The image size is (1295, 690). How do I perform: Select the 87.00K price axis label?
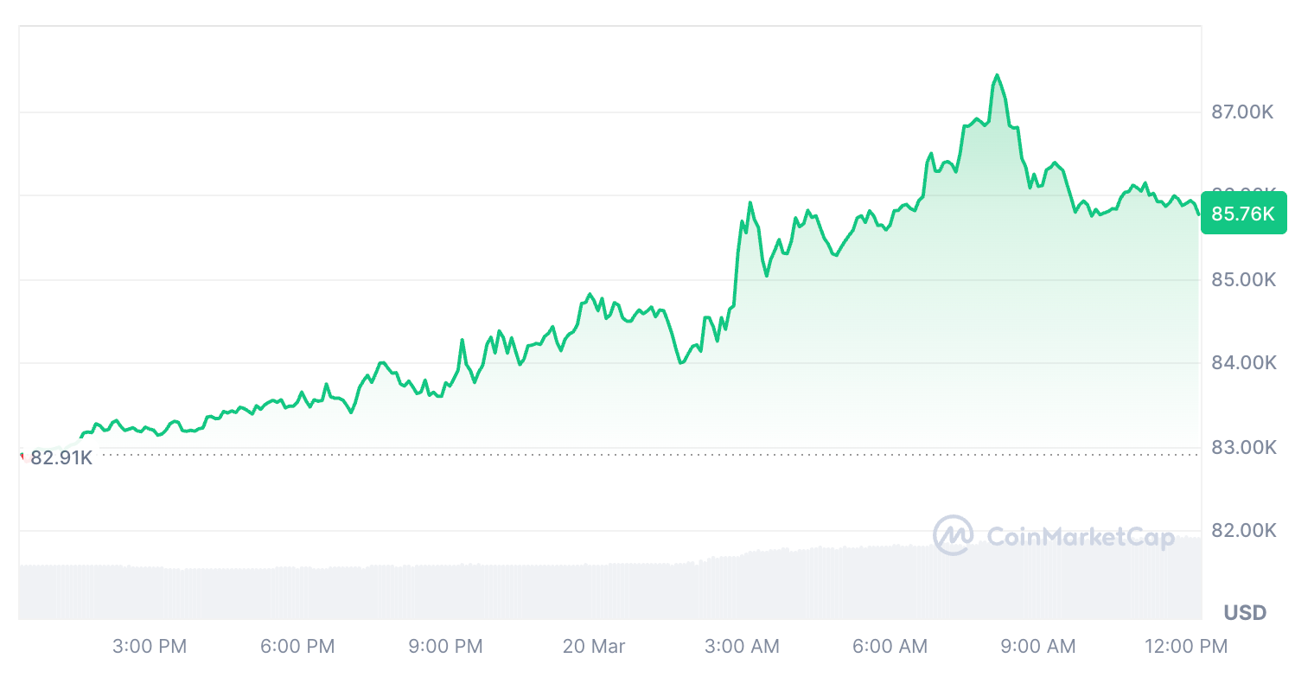tap(1243, 112)
